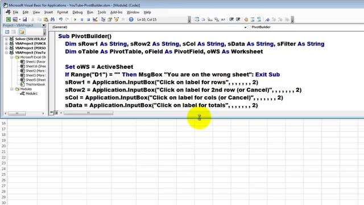Open the Project Explorer toolbar icon
Screen dimensions: 364x205
[x=103, y=19]
